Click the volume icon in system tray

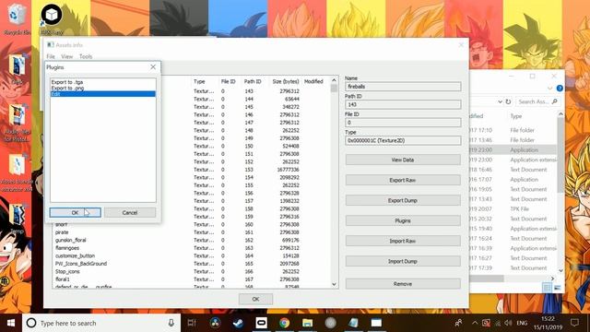click(x=508, y=323)
